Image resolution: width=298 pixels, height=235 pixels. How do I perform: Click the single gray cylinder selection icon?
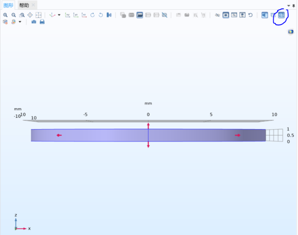(x=131, y=15)
